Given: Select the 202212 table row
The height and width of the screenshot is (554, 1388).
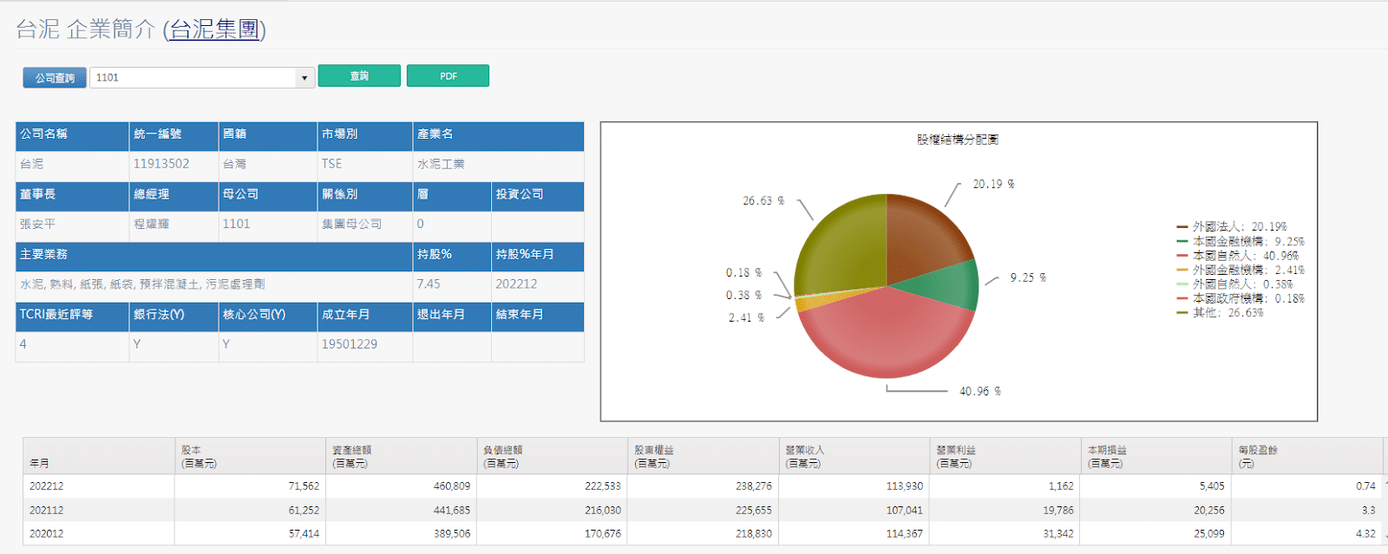Looking at the screenshot, I should [x=47, y=486].
